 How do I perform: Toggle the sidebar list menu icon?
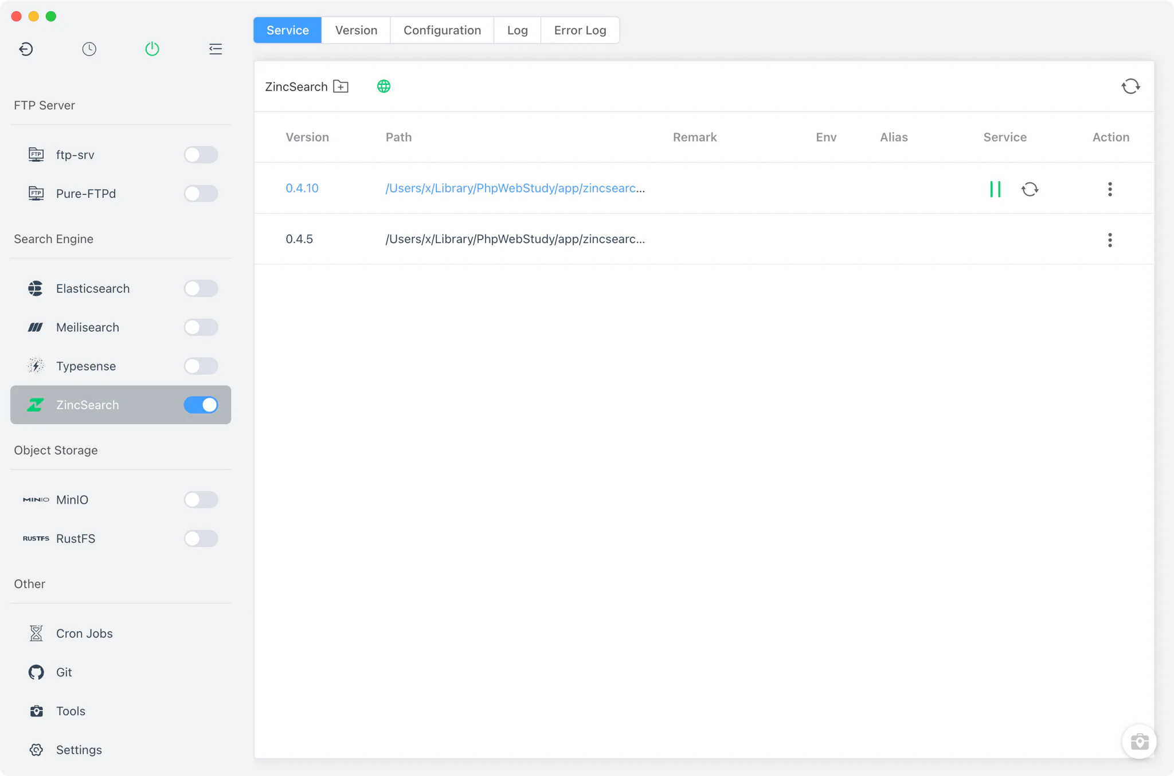(x=216, y=49)
